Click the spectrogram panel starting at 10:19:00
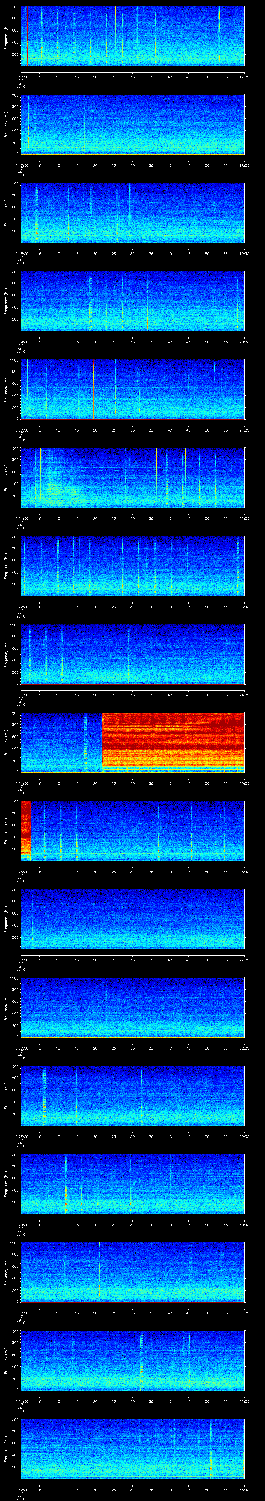 tap(133, 301)
